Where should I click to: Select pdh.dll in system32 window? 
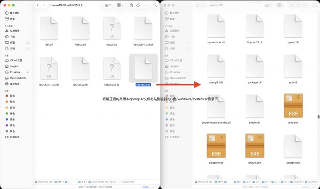[293, 66]
